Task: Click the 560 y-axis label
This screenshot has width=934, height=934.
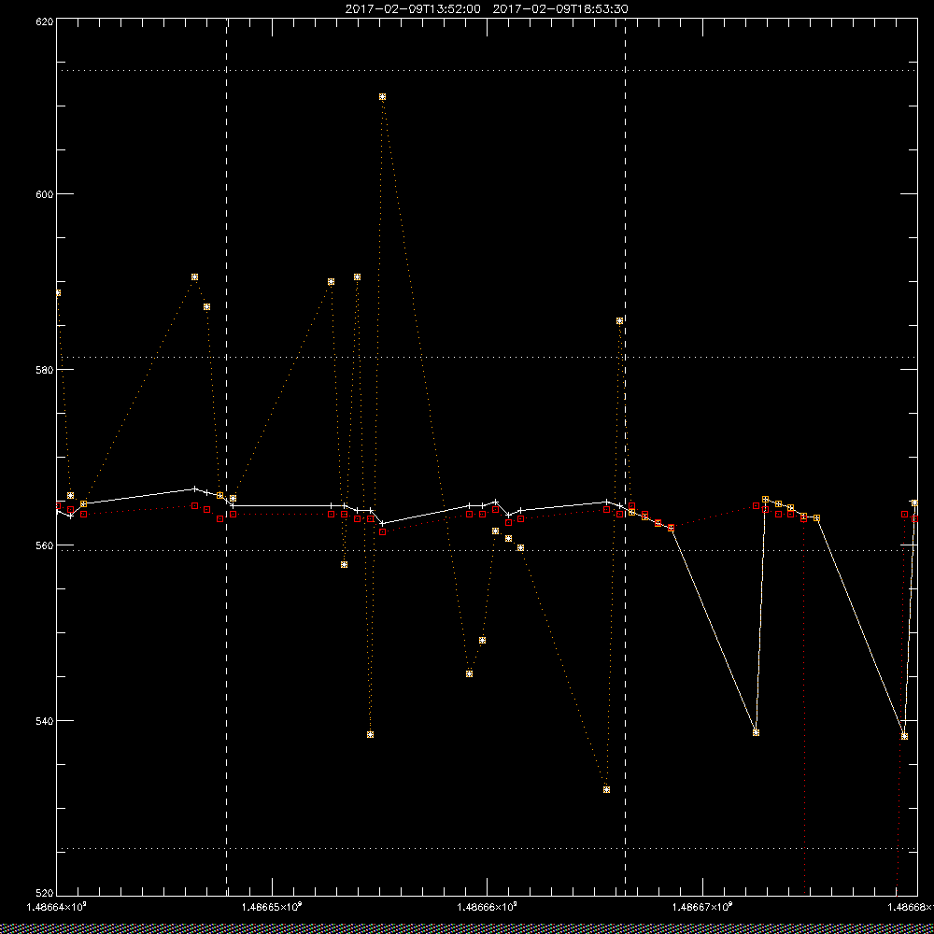Action: pos(45,545)
